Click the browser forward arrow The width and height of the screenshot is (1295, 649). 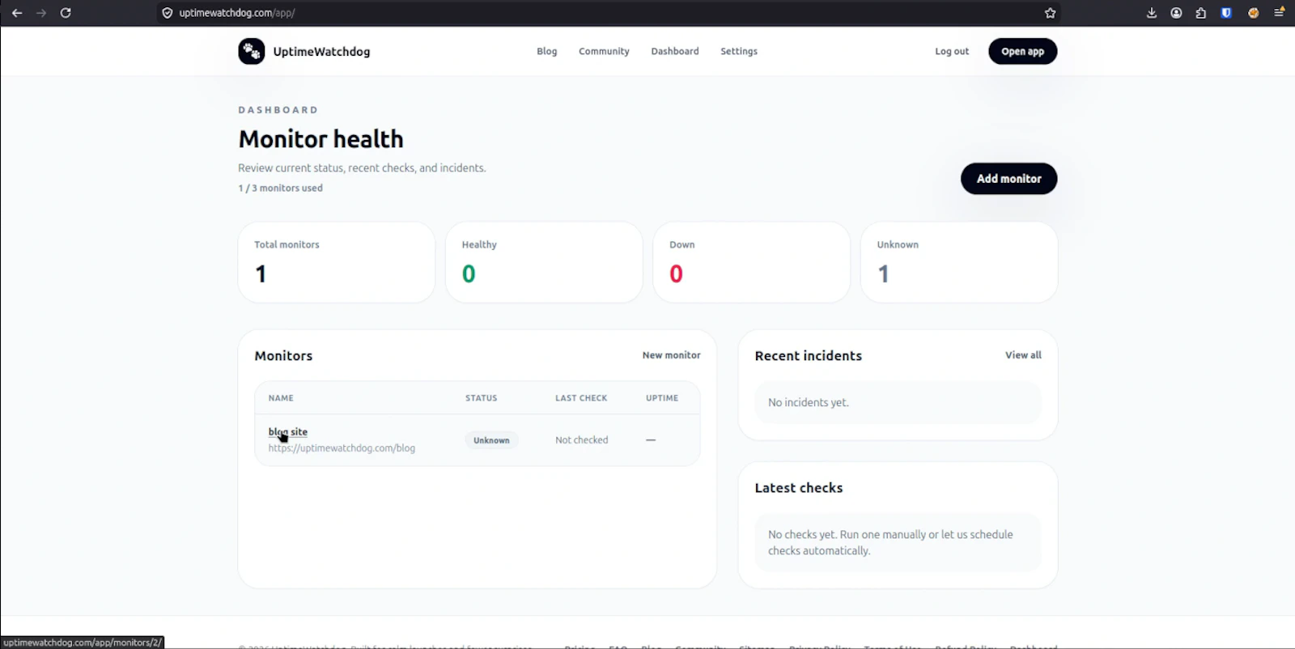(41, 13)
